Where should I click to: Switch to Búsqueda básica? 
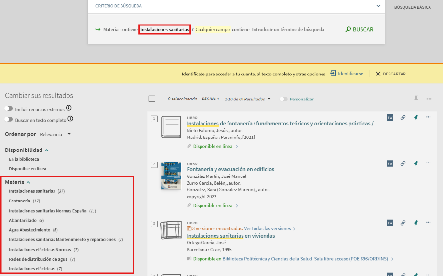(412, 7)
